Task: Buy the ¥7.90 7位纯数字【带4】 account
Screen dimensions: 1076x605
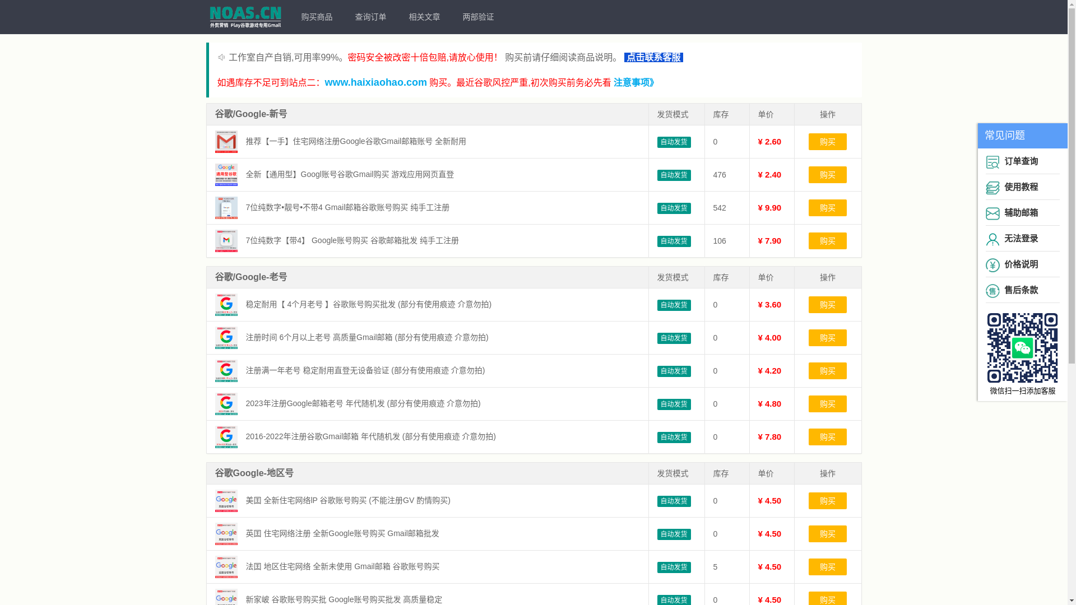Action: pos(827,241)
